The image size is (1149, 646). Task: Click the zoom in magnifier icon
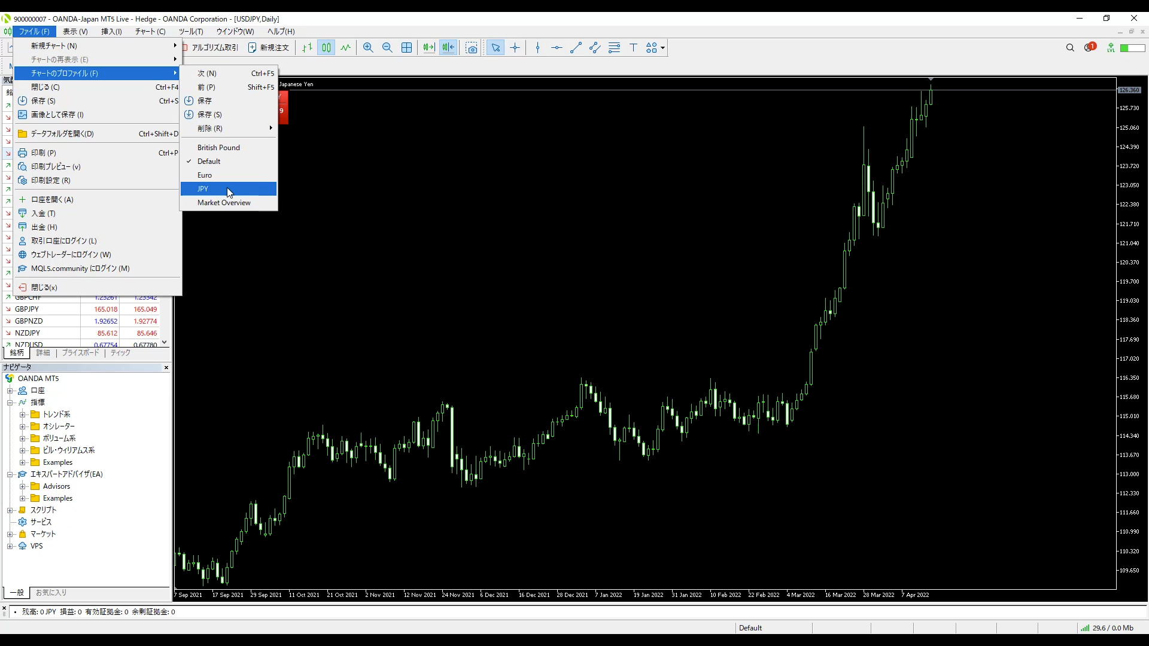click(x=368, y=48)
